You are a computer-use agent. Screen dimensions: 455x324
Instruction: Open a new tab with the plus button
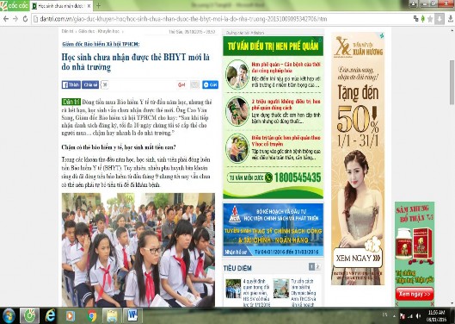point(98,5)
